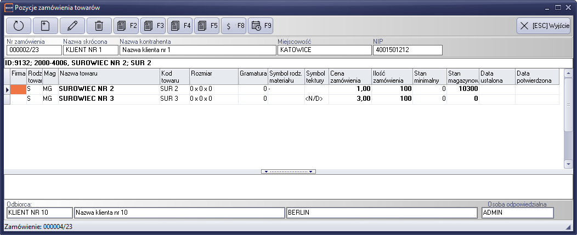Click the Miejscowość field containing KATOWICE
The image size is (577, 235).
324,50
